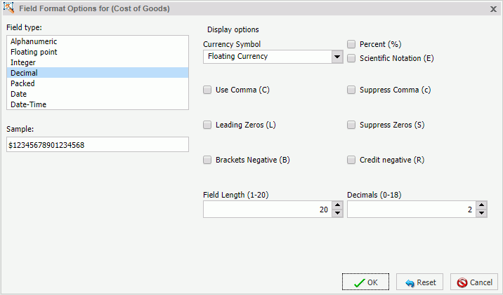Image resolution: width=503 pixels, height=295 pixels.
Task: Increase Field Length with up arrow
Action: pos(337,205)
